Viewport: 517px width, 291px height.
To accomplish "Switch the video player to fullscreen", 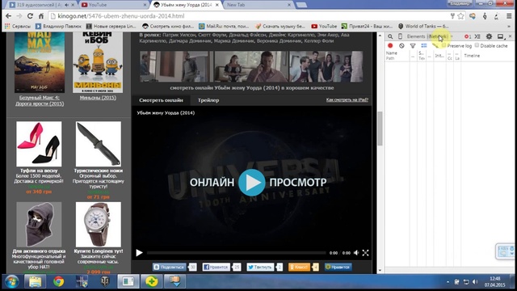I will 365,253.
